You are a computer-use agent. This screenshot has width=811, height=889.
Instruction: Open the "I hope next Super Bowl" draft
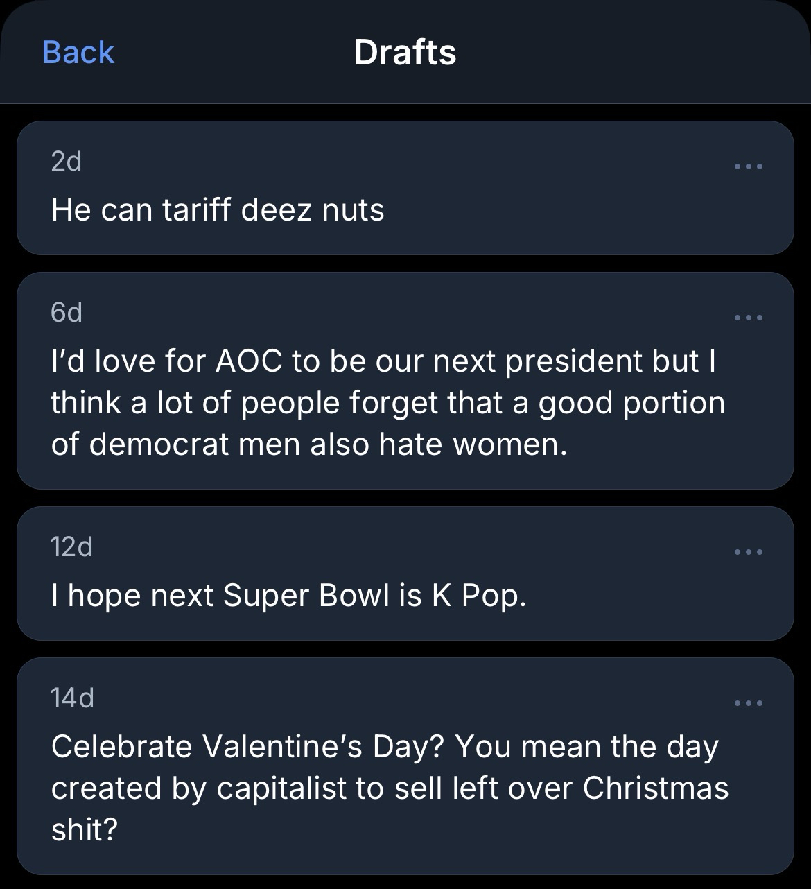(x=288, y=595)
